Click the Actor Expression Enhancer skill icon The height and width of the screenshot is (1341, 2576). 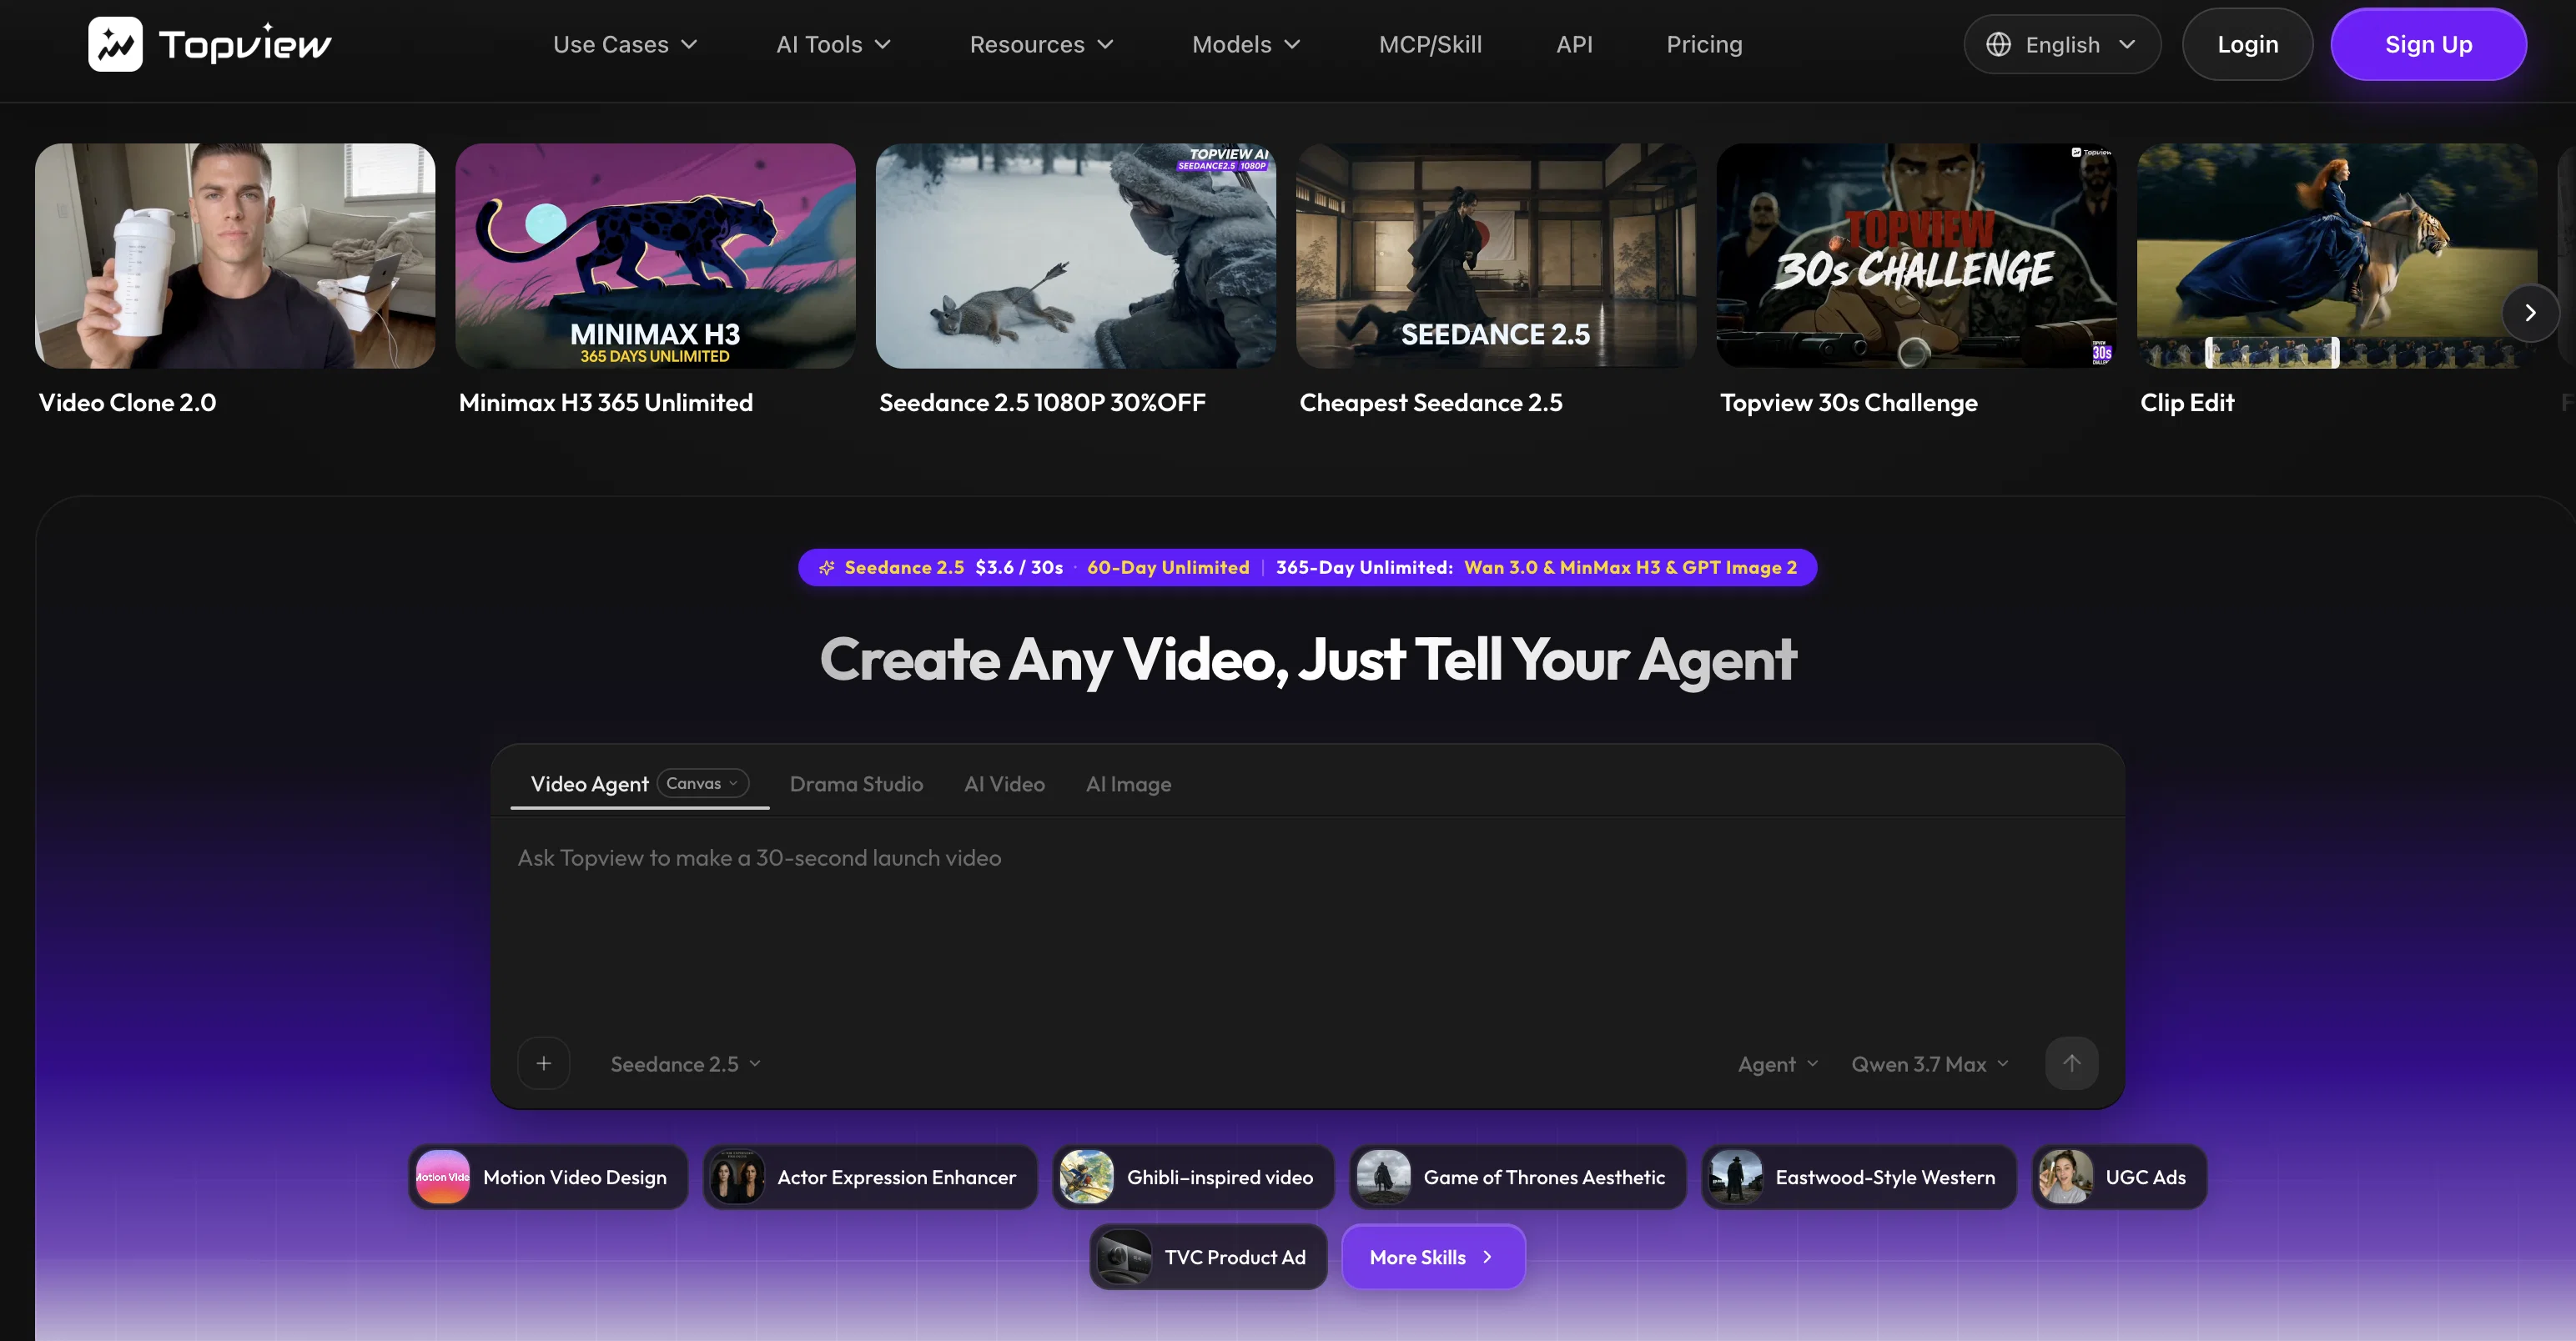pos(737,1177)
